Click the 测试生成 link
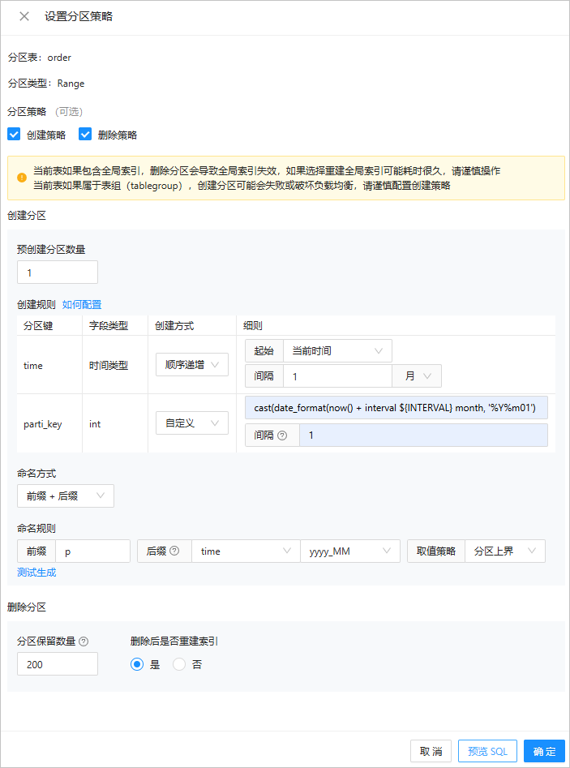570x768 pixels. (36, 572)
